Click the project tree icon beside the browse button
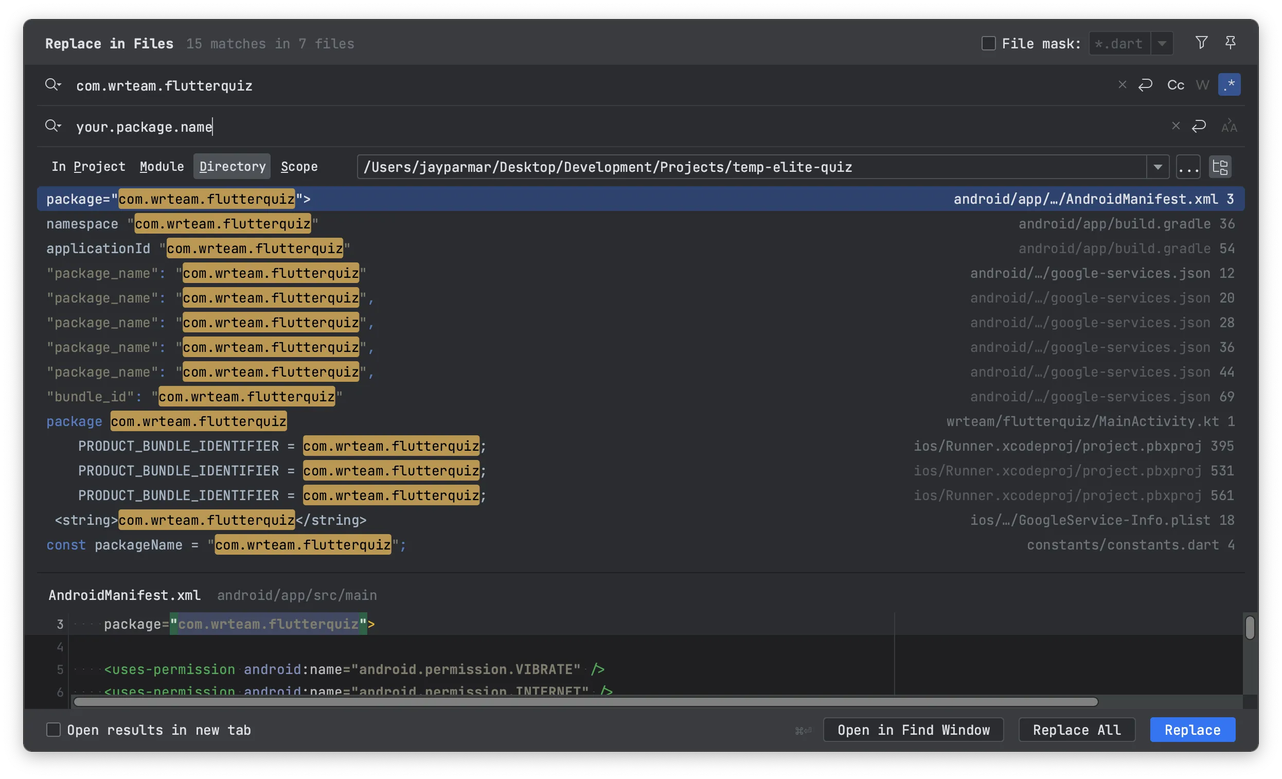Screen dimensions: 1282x779 click(x=1220, y=167)
